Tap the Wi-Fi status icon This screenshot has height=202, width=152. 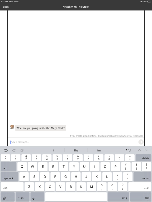coord(141,2)
